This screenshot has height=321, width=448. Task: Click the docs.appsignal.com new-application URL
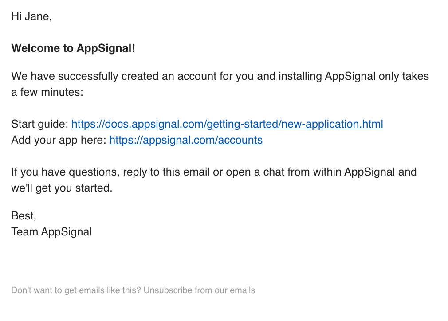(227, 124)
